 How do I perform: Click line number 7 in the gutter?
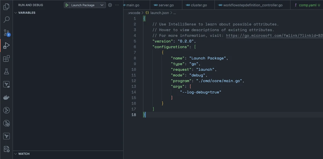tap(135, 52)
